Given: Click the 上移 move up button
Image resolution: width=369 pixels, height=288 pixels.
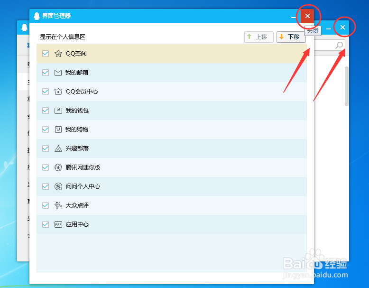Looking at the screenshot, I should click(x=259, y=37).
